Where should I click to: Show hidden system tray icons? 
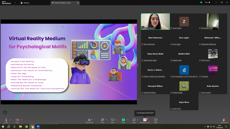tap(205, 126)
